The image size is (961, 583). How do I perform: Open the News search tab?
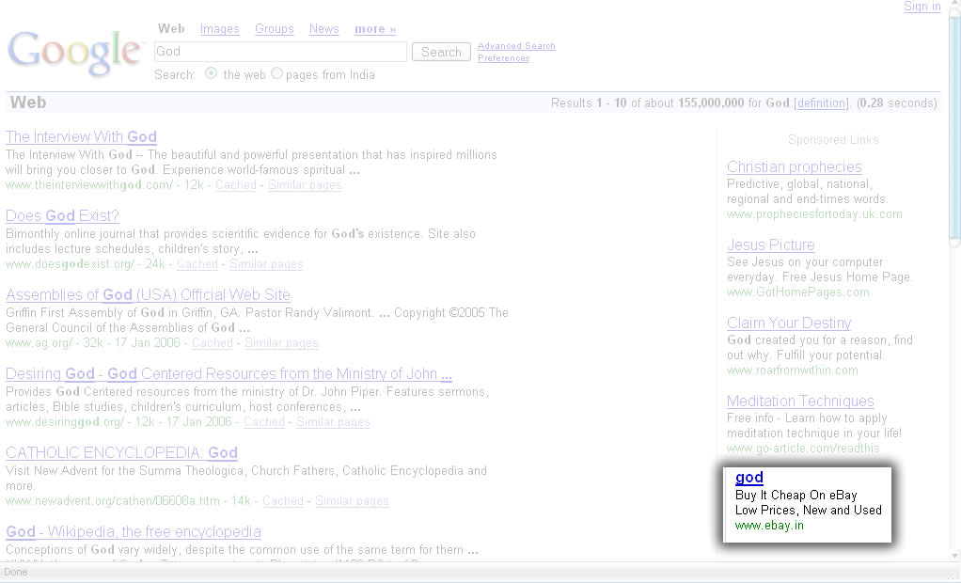pos(323,29)
